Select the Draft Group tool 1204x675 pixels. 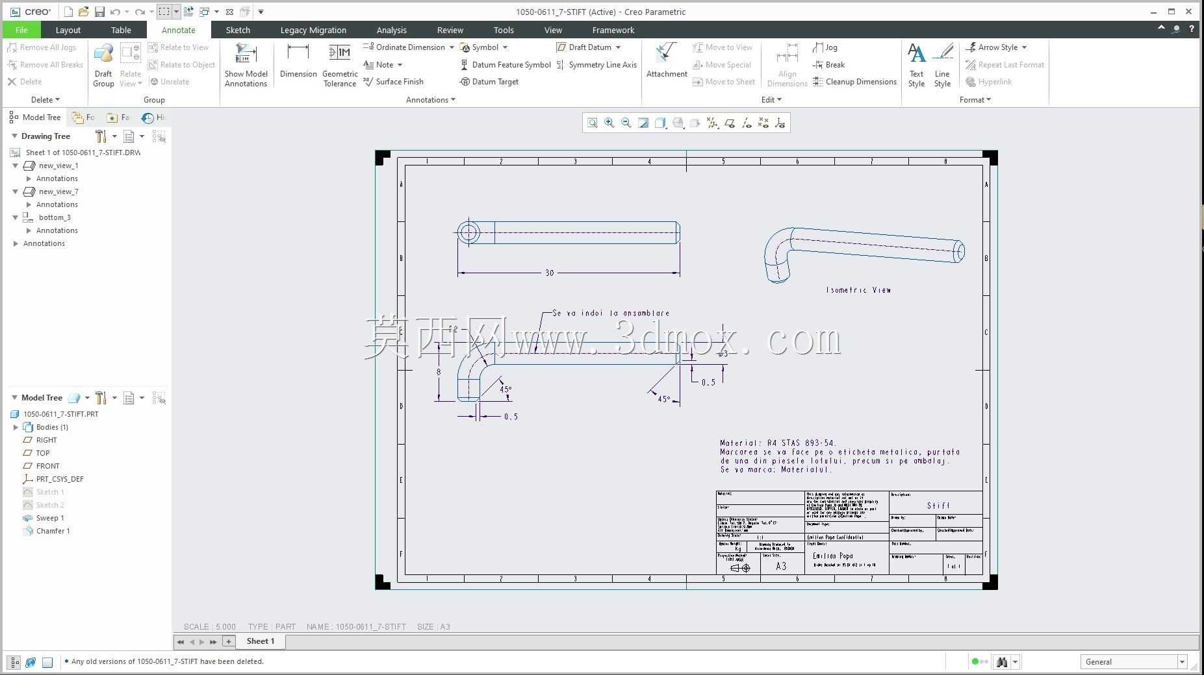pyautogui.click(x=103, y=65)
